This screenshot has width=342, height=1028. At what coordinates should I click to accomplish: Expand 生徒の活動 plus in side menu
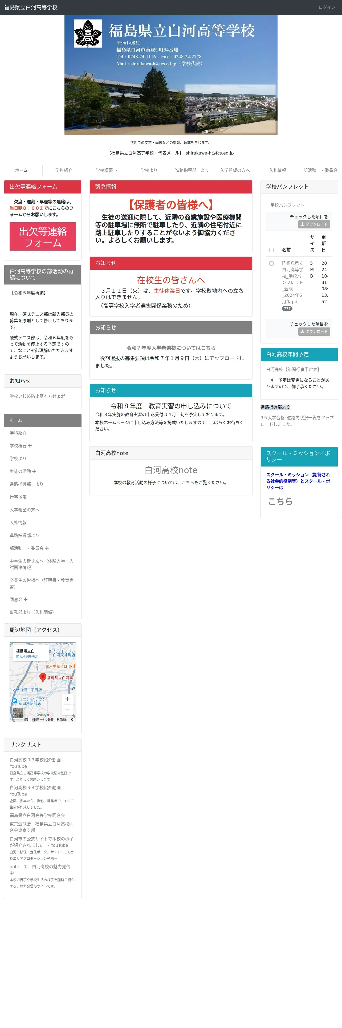pyautogui.click(x=34, y=471)
